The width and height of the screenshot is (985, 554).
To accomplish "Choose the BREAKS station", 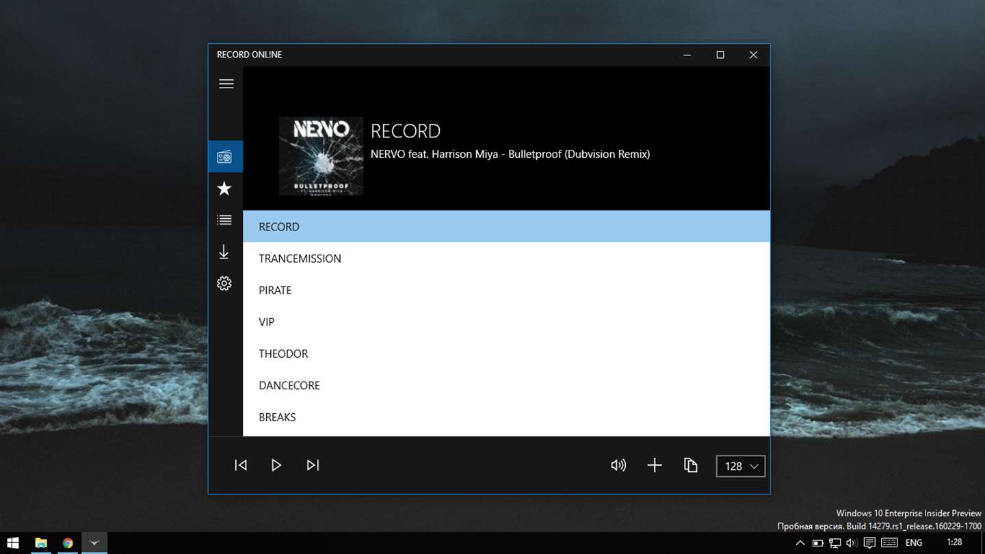I will (506, 417).
